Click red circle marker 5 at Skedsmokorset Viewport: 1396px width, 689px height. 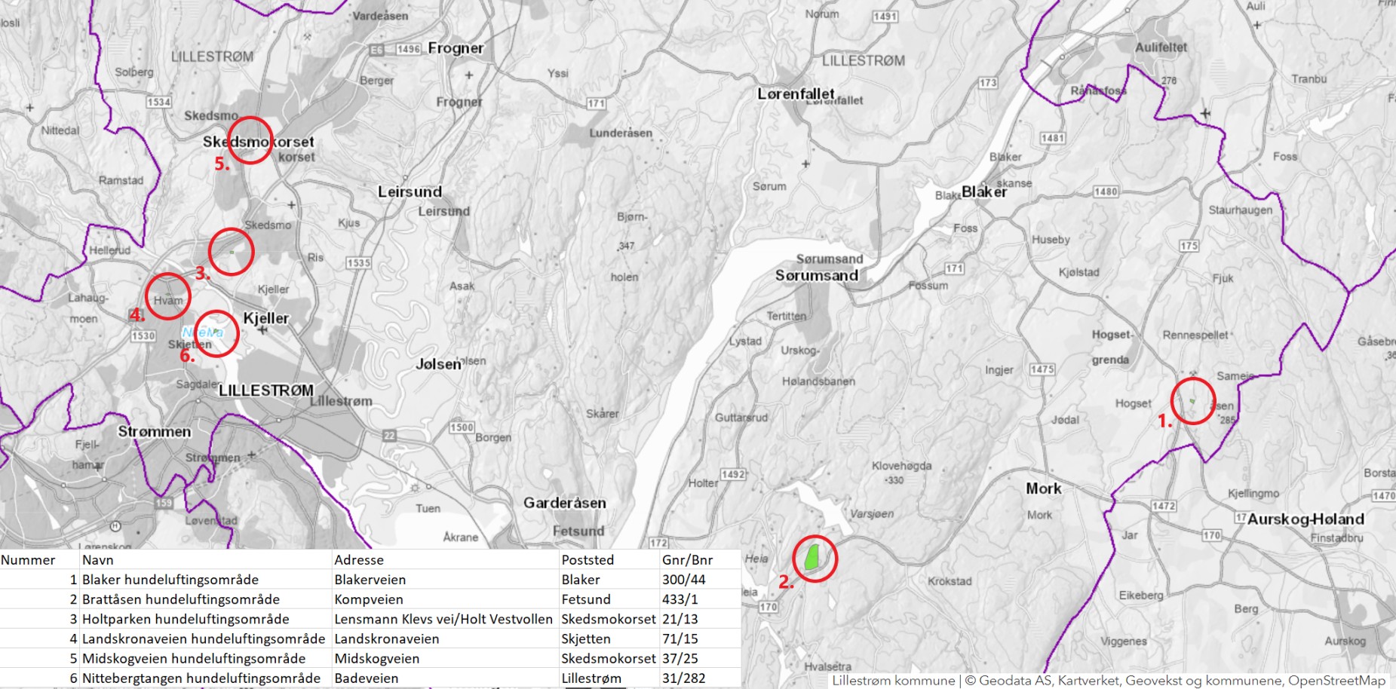pos(250,140)
